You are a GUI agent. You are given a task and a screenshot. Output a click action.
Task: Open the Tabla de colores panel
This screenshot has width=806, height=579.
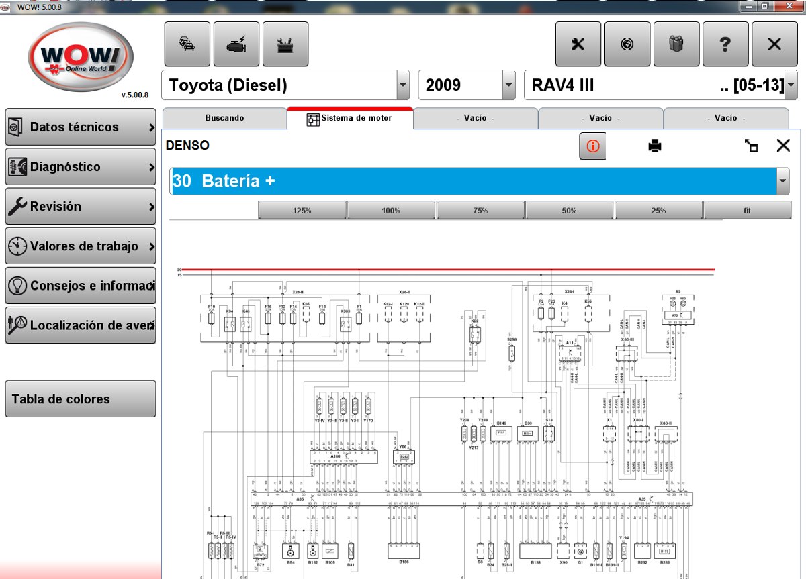tap(81, 399)
